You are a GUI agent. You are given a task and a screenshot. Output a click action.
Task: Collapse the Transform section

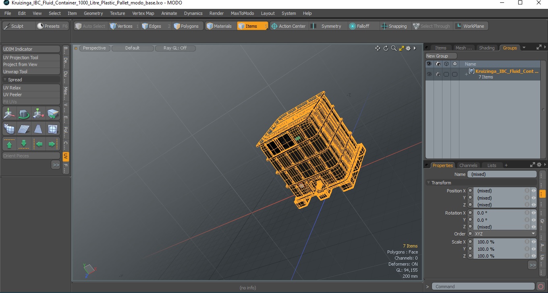tap(429, 183)
